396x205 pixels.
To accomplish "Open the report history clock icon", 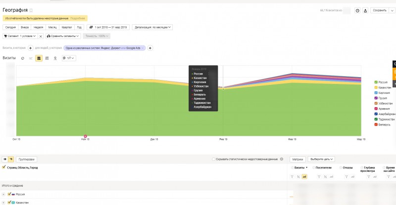I will (357, 10).
